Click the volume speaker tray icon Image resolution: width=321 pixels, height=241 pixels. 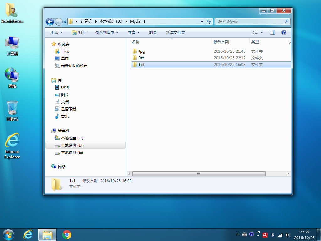point(288,235)
